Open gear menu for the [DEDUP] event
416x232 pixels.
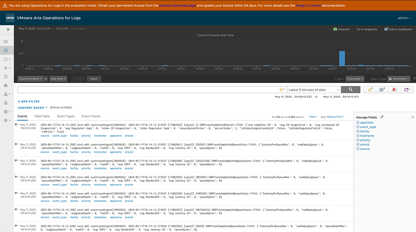pyautogui.click(x=16, y=144)
